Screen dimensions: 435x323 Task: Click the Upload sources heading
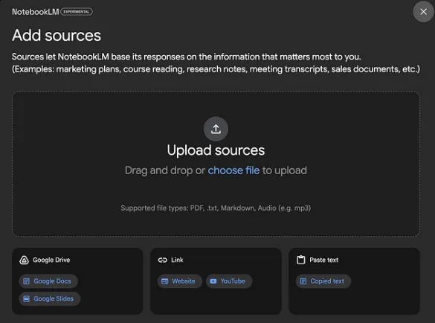(216, 150)
